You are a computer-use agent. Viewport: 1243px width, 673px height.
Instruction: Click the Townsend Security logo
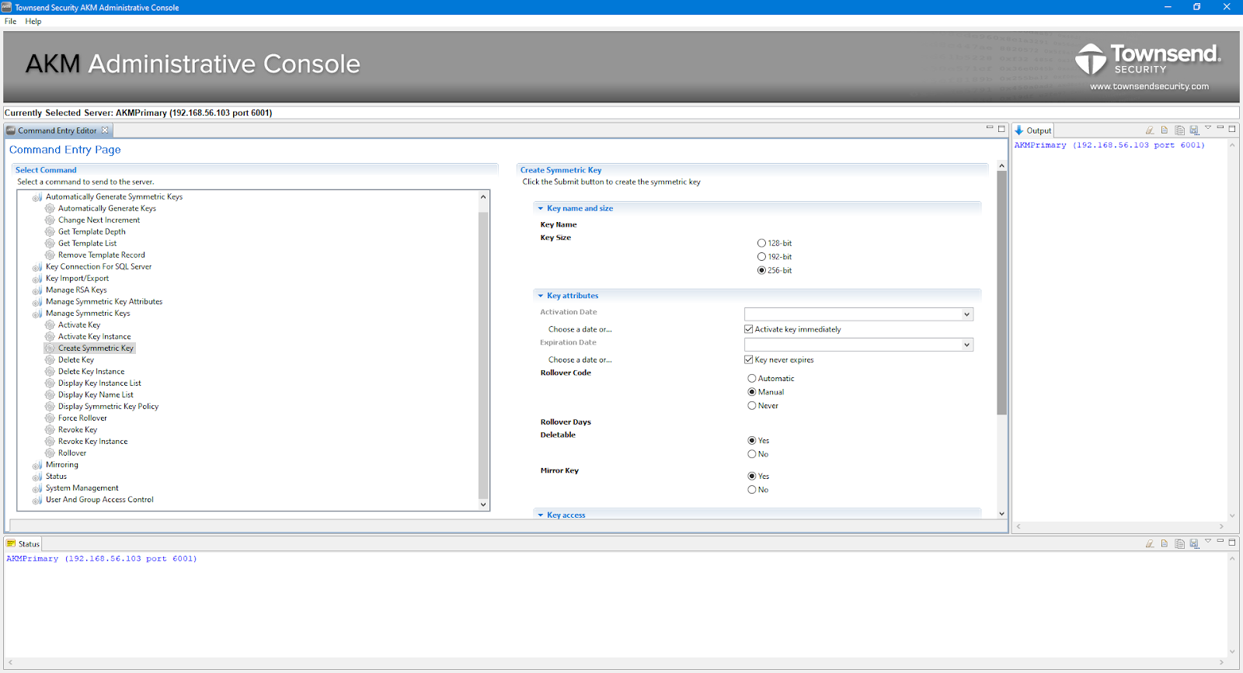[x=1147, y=59]
